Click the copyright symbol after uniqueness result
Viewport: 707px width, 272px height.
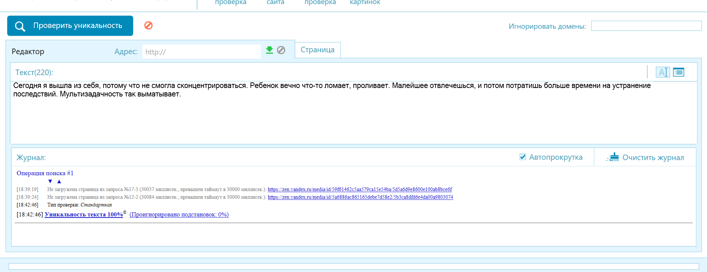pos(125,212)
